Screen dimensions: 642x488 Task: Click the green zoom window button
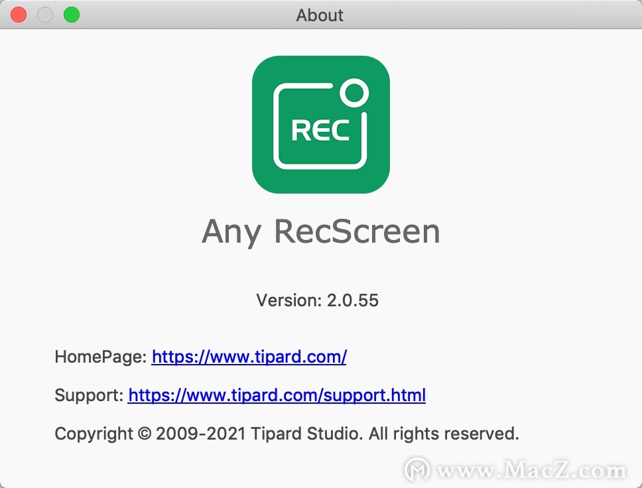(x=72, y=15)
